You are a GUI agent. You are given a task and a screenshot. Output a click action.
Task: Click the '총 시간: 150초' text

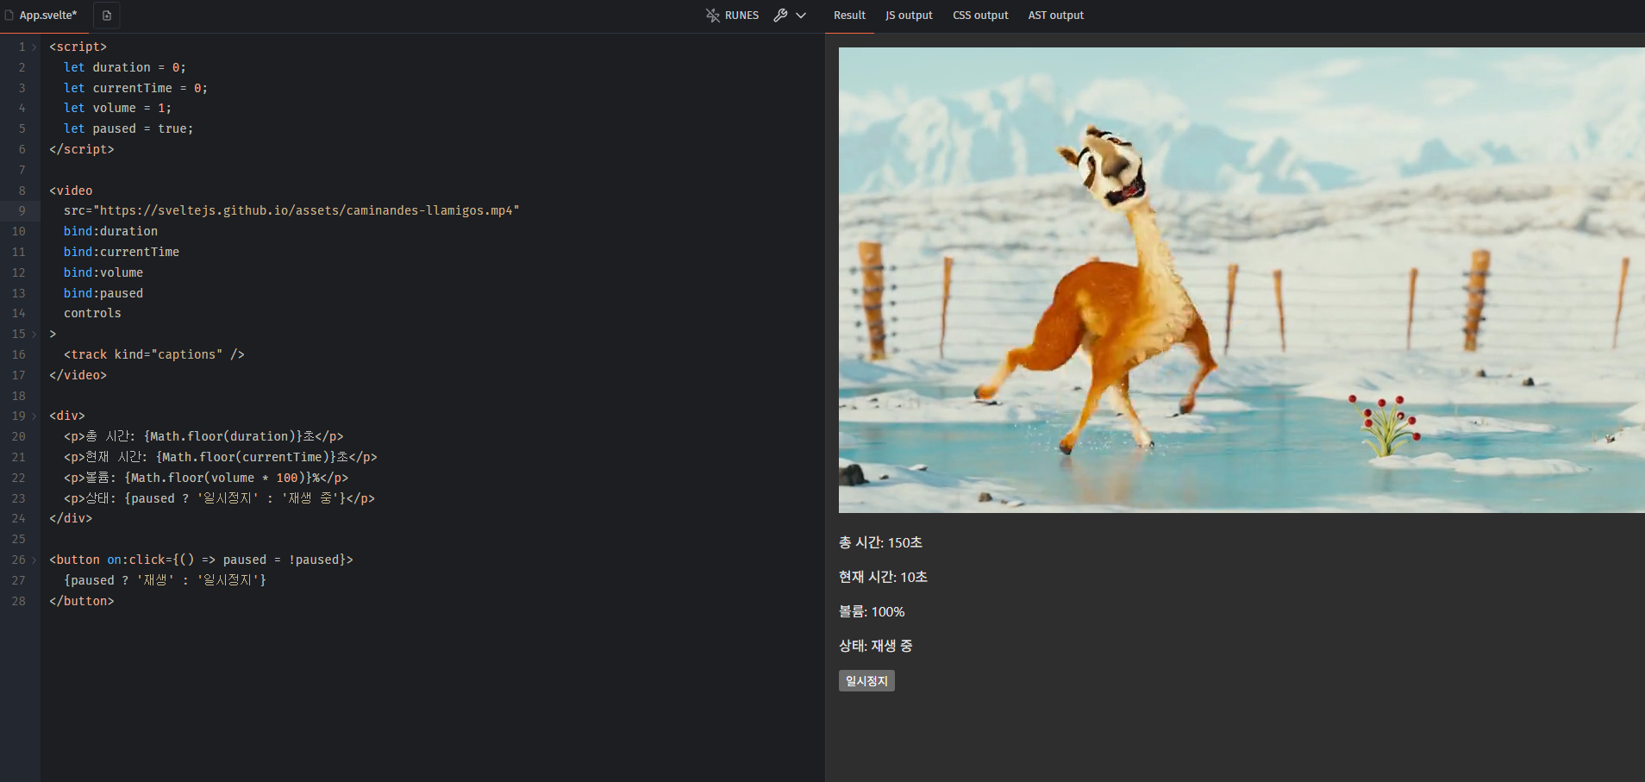point(880,542)
